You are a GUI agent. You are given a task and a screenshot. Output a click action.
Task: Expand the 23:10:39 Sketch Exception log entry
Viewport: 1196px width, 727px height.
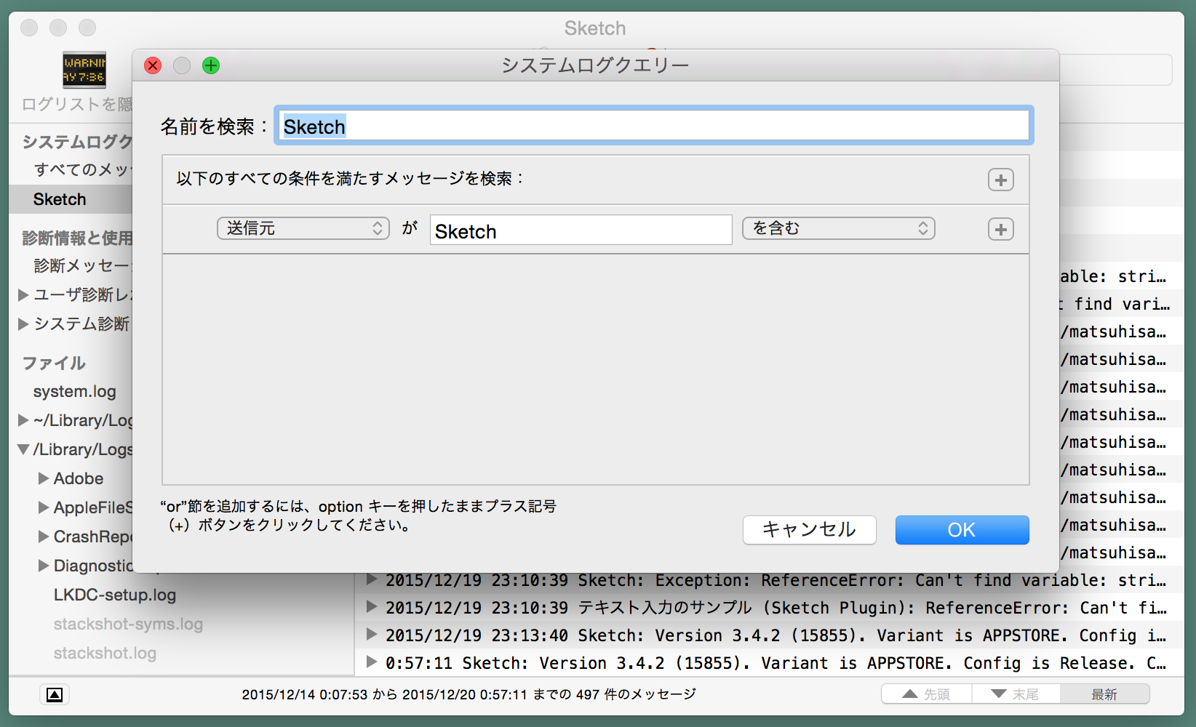[x=371, y=579]
